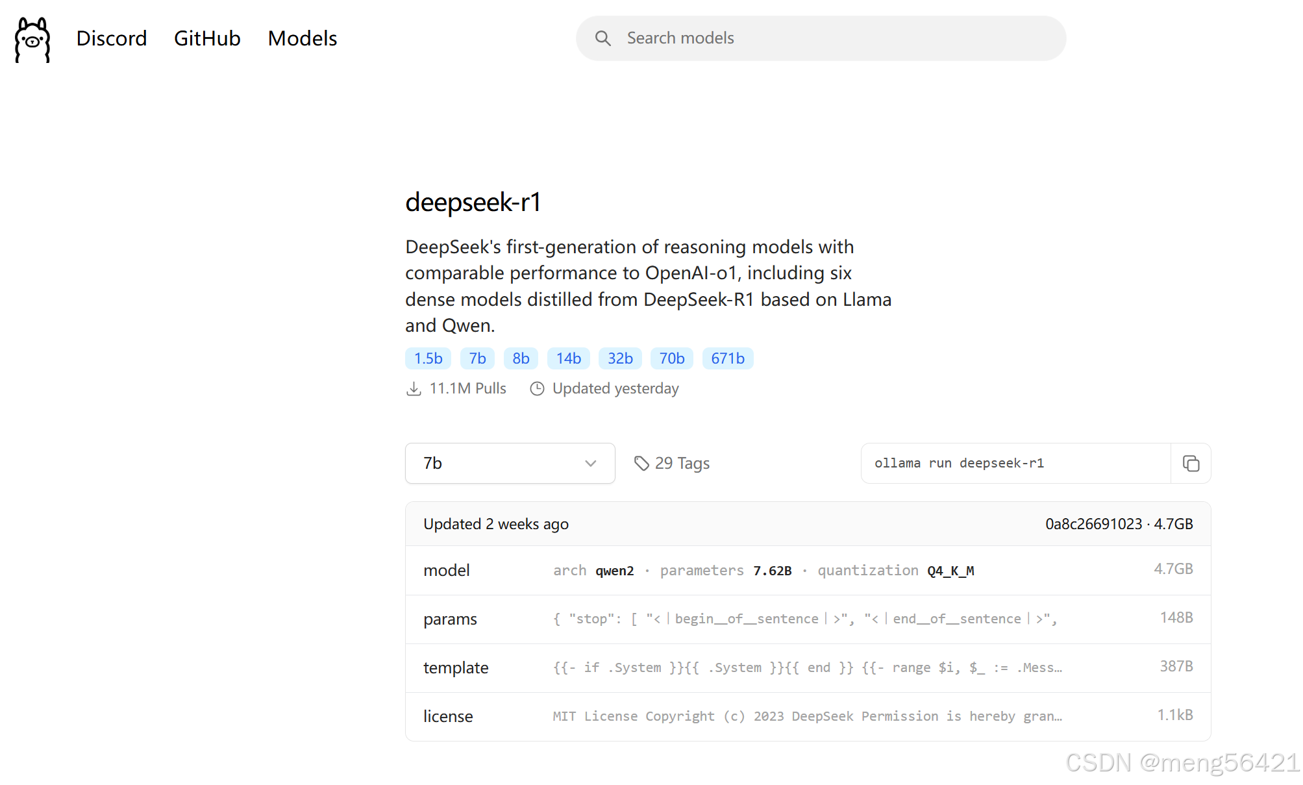The height and width of the screenshot is (785, 1303).
Task: Click the downloads icon beside 11.1M Pulls
Action: (415, 388)
